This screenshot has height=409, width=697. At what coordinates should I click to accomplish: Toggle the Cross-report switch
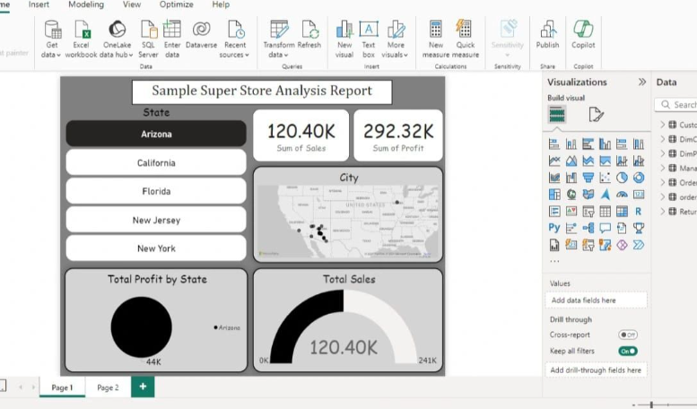coord(627,335)
